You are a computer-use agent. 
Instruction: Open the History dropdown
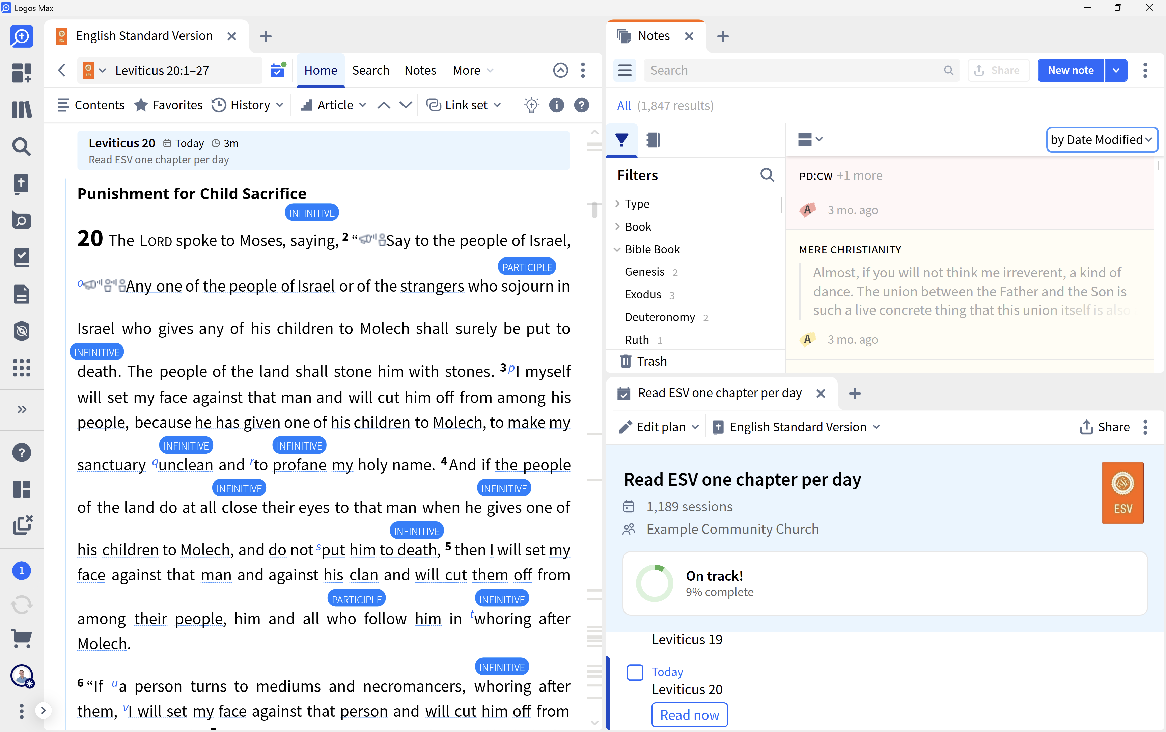click(x=247, y=105)
